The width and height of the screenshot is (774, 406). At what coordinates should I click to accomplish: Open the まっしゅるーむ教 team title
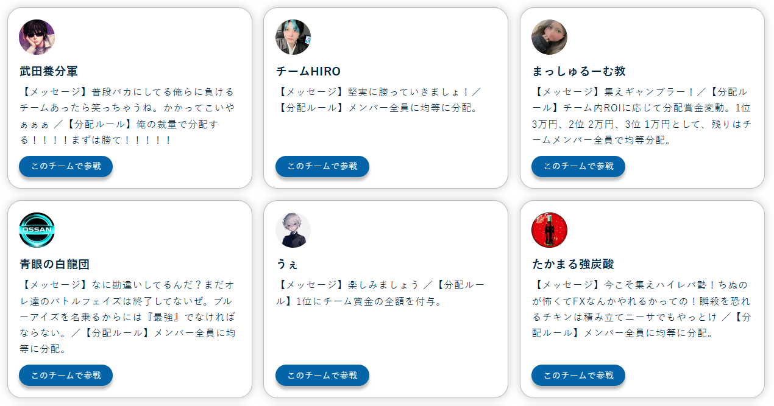pyautogui.click(x=578, y=71)
